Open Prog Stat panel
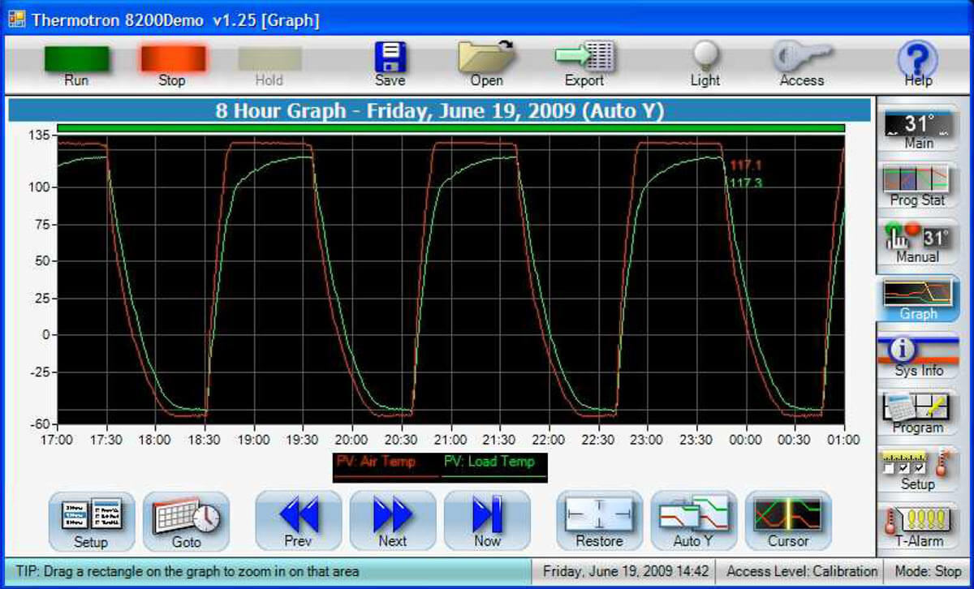The image size is (974, 589). (919, 186)
